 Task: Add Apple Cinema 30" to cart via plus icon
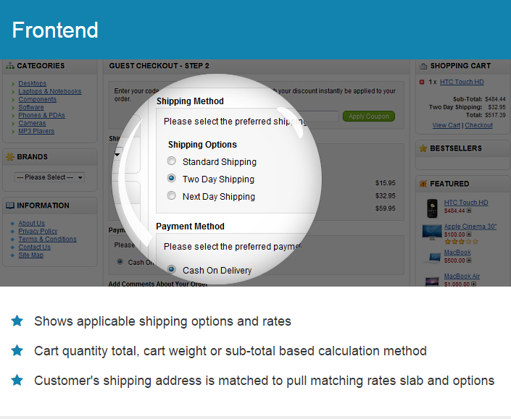click(x=469, y=234)
